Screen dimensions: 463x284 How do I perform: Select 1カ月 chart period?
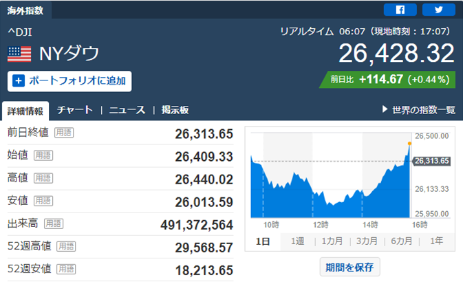(x=332, y=241)
